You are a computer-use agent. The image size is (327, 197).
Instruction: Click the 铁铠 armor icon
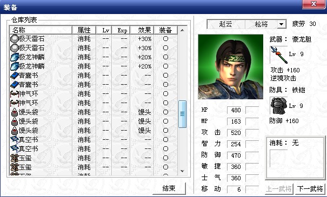pos(279,106)
